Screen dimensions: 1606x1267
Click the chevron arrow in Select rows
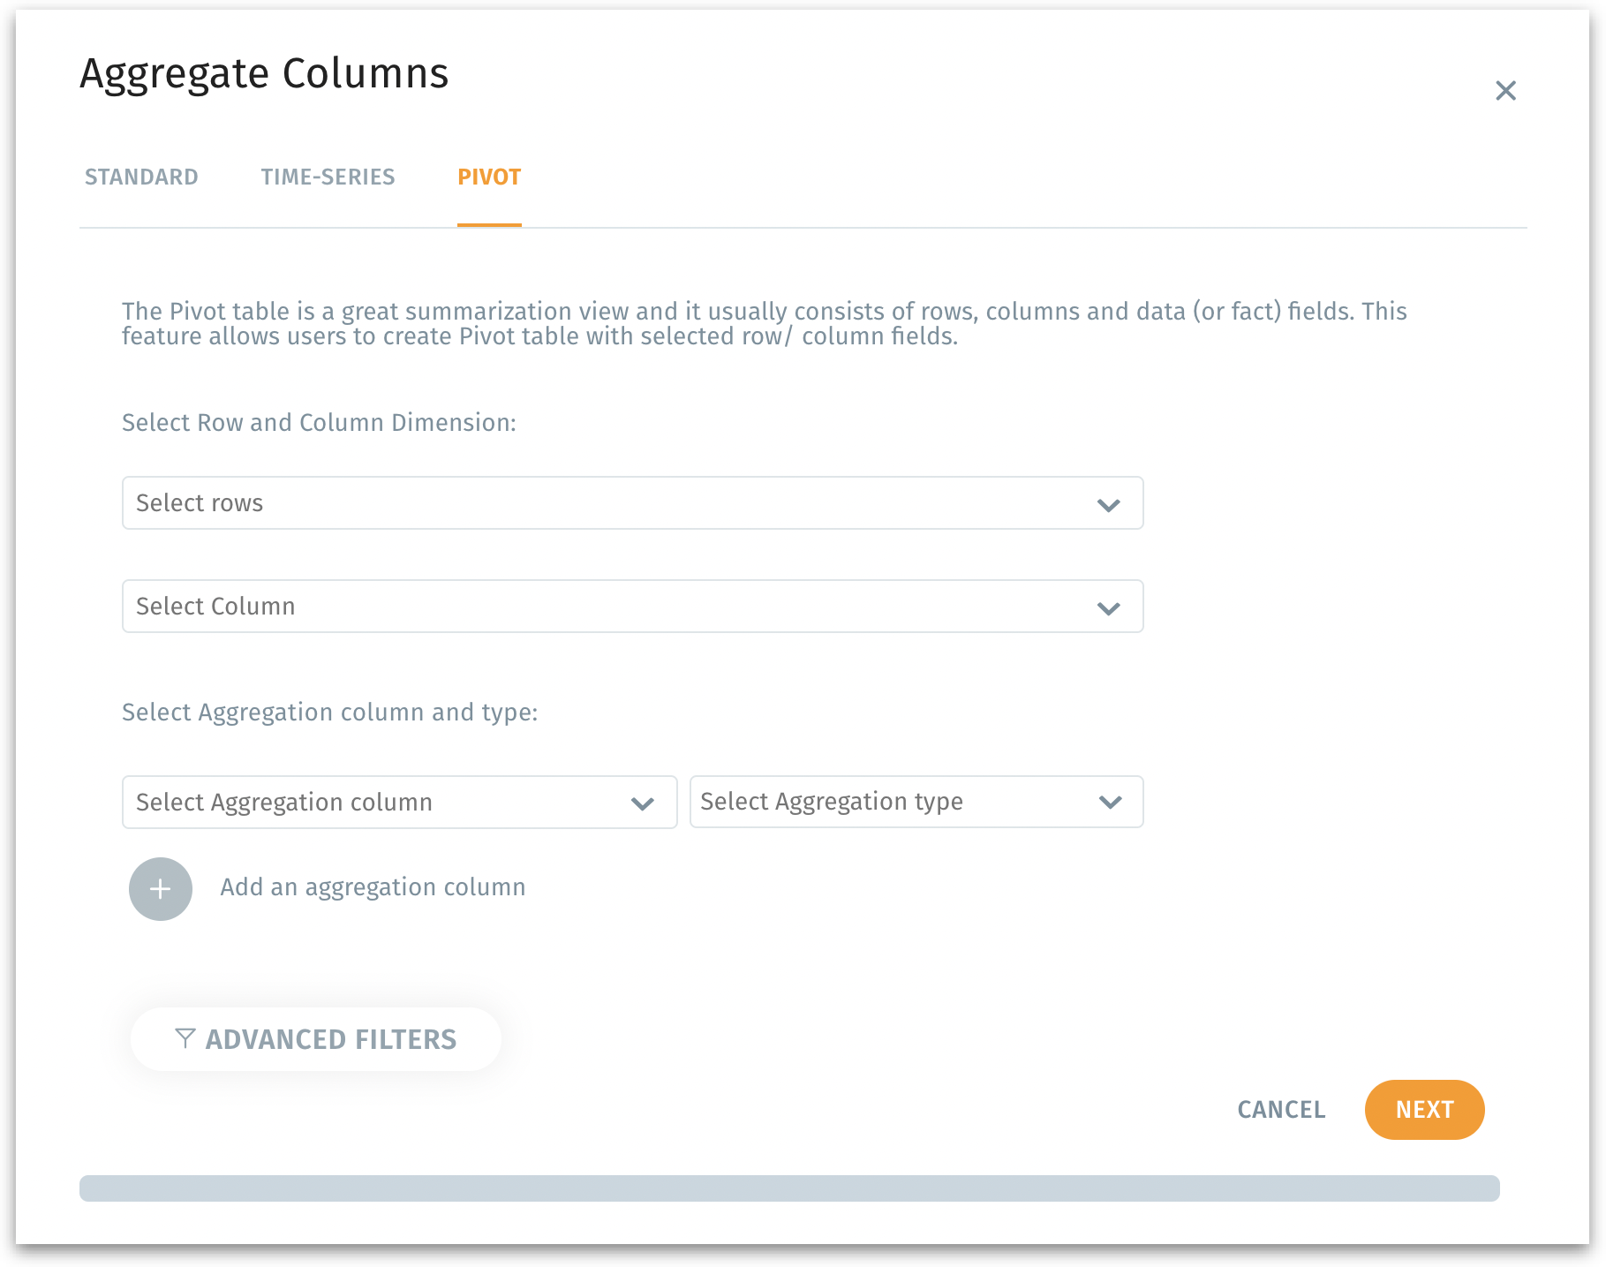pos(1108,505)
